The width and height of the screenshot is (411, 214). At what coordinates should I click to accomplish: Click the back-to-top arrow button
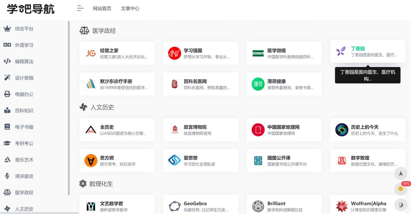(x=401, y=173)
